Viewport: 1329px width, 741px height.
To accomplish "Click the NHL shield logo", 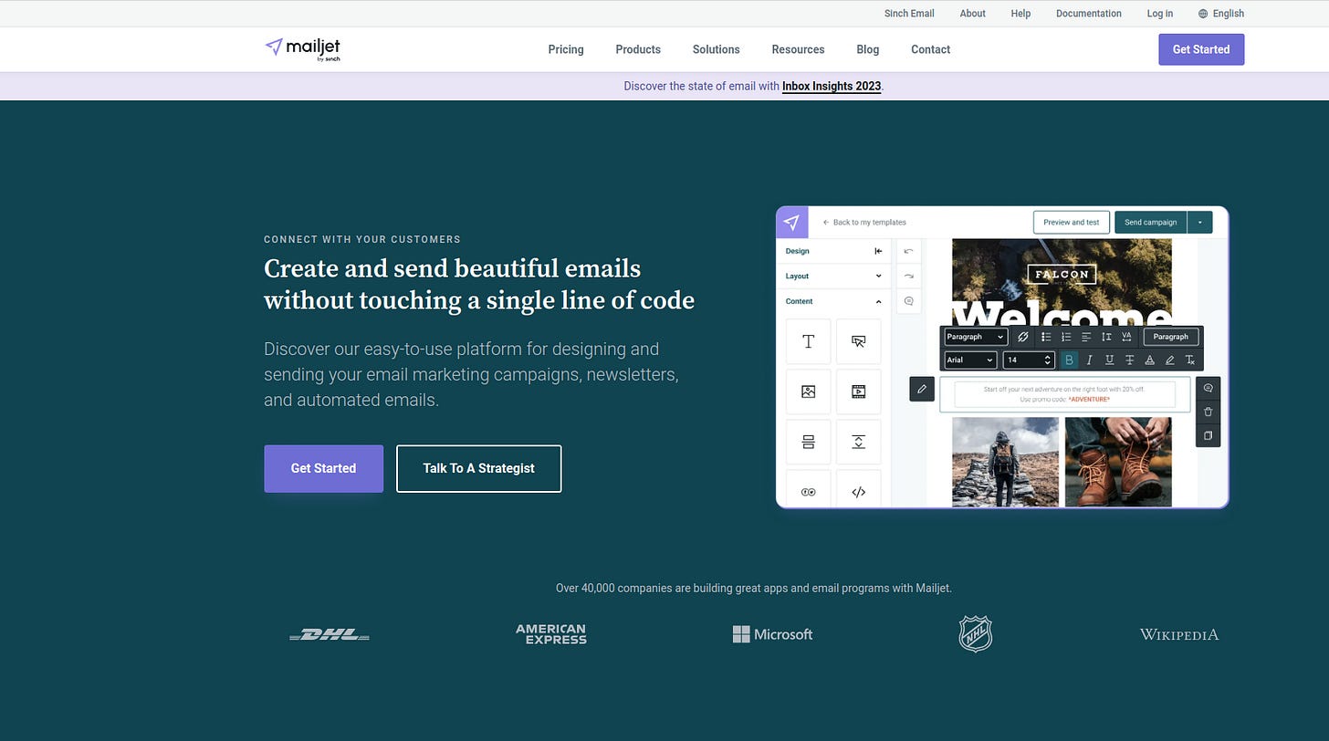I will pos(975,633).
